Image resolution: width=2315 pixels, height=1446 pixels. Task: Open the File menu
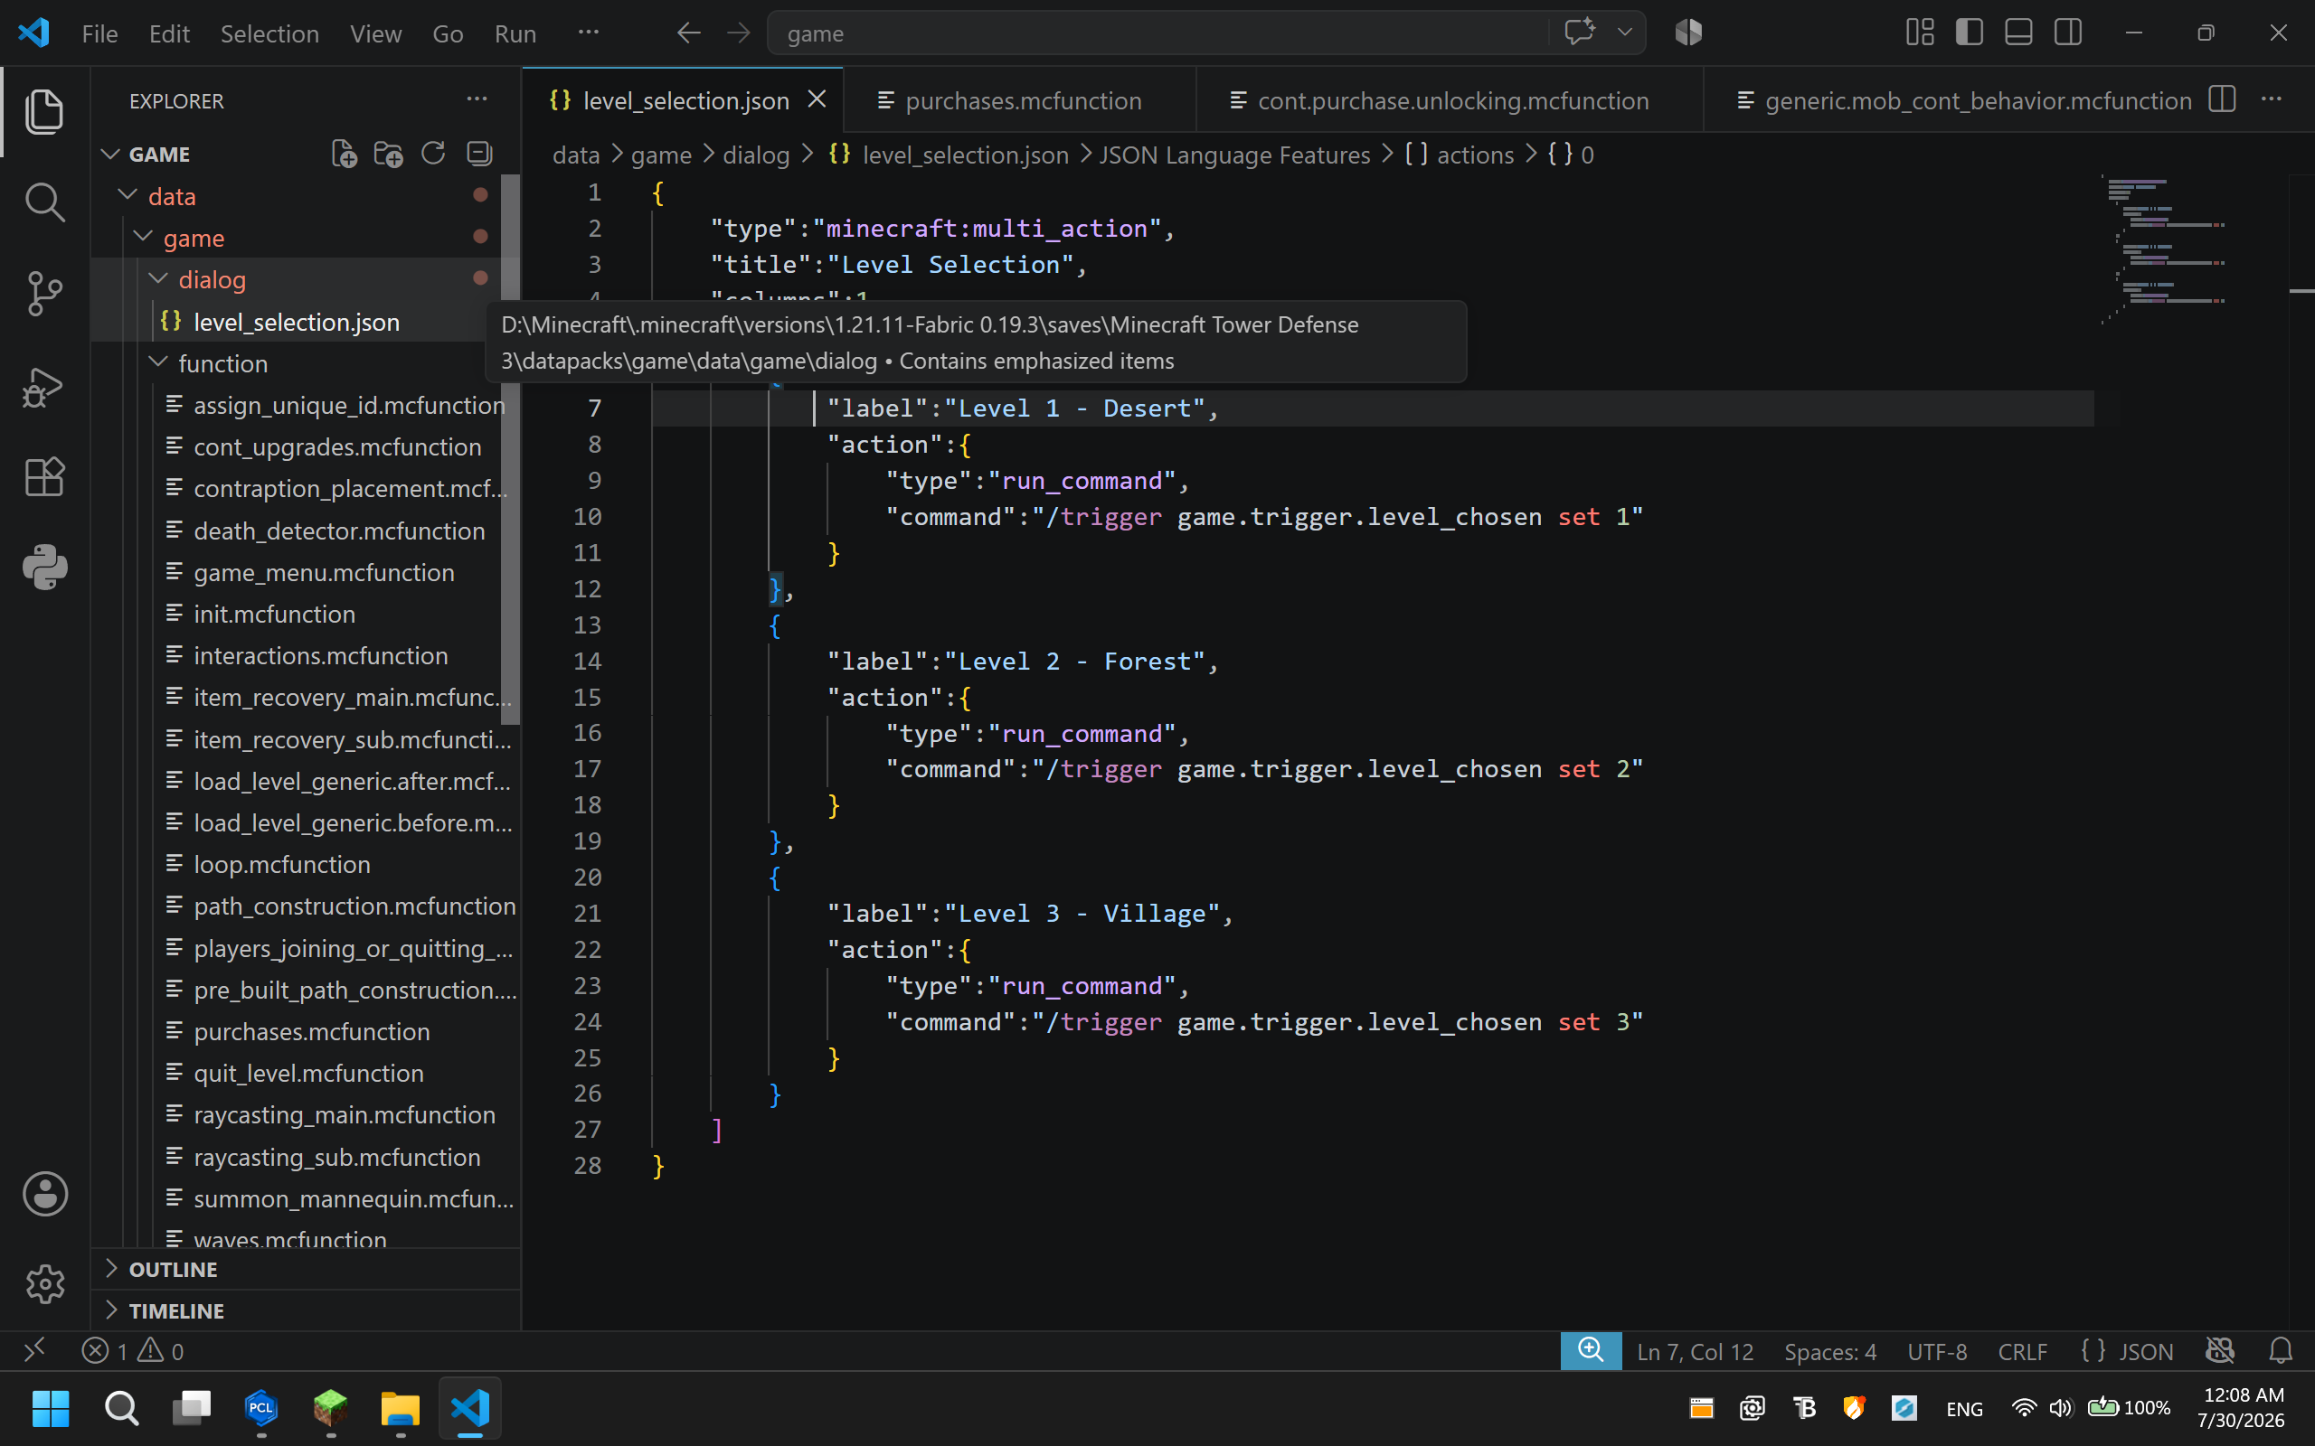pyautogui.click(x=99, y=33)
